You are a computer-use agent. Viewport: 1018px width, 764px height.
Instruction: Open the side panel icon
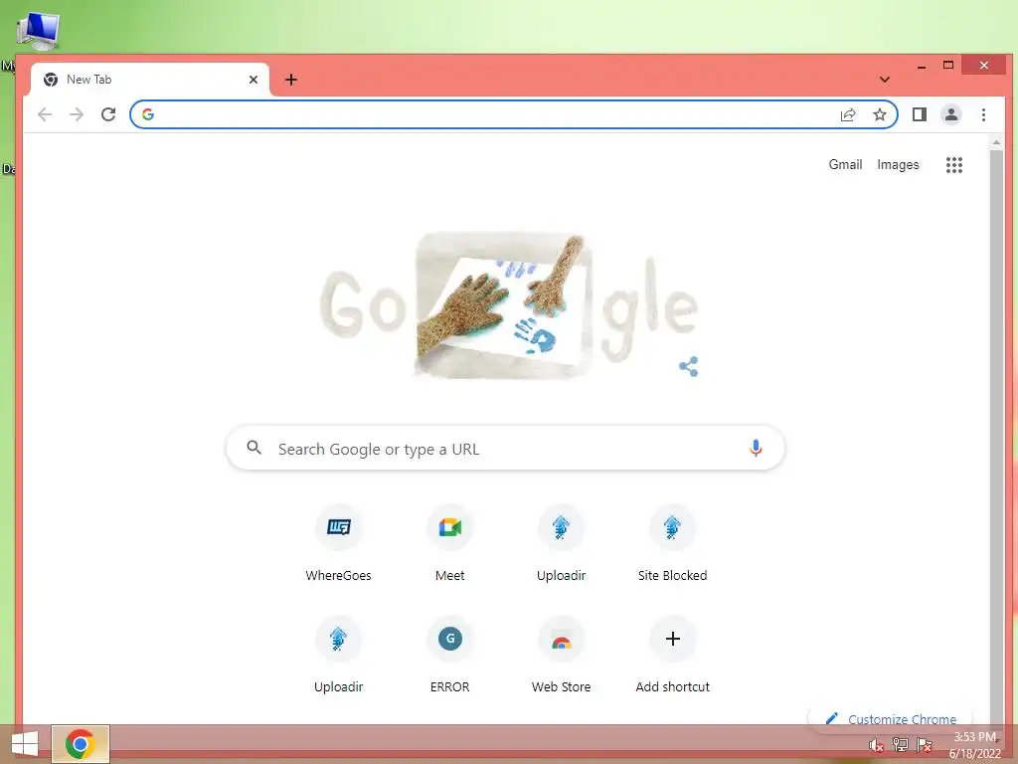pyautogui.click(x=920, y=115)
